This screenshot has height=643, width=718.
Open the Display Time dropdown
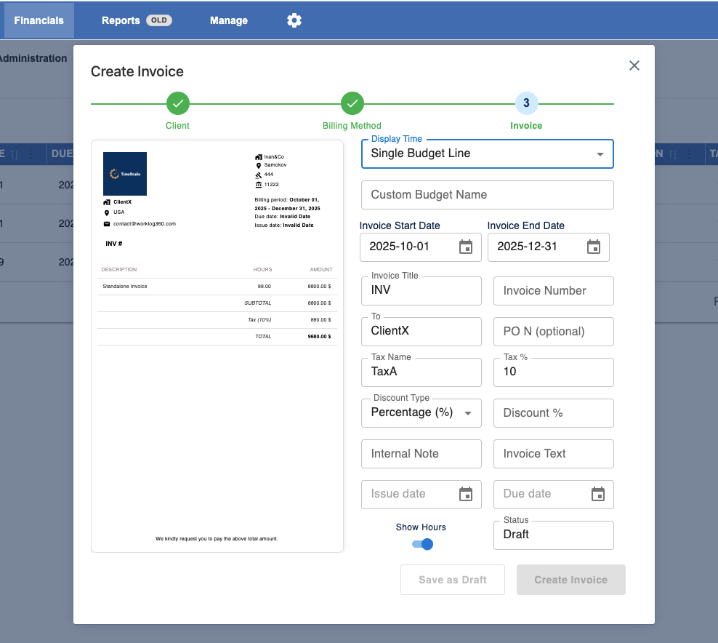pyautogui.click(x=487, y=153)
